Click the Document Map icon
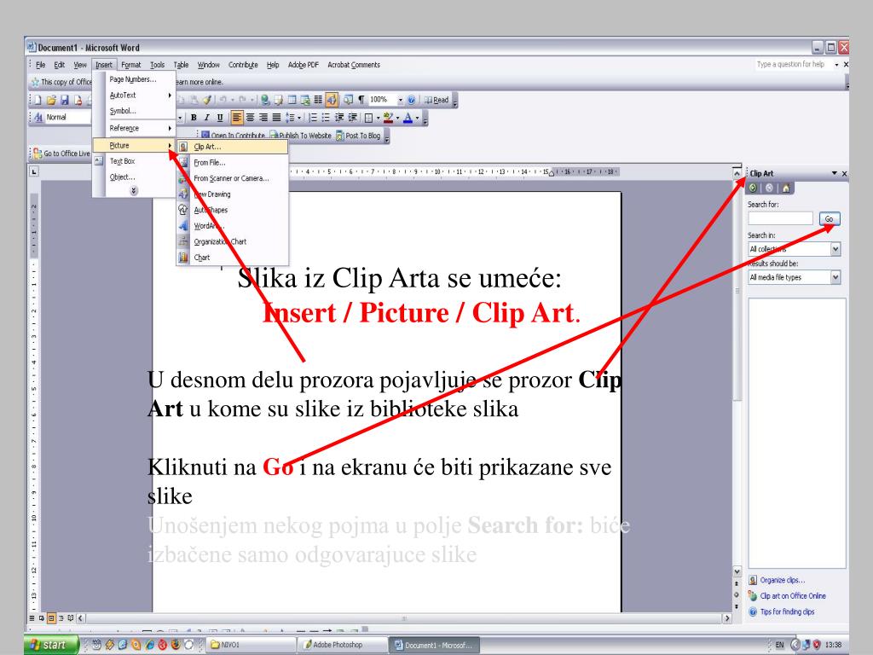The height and width of the screenshot is (655, 873). [348, 101]
